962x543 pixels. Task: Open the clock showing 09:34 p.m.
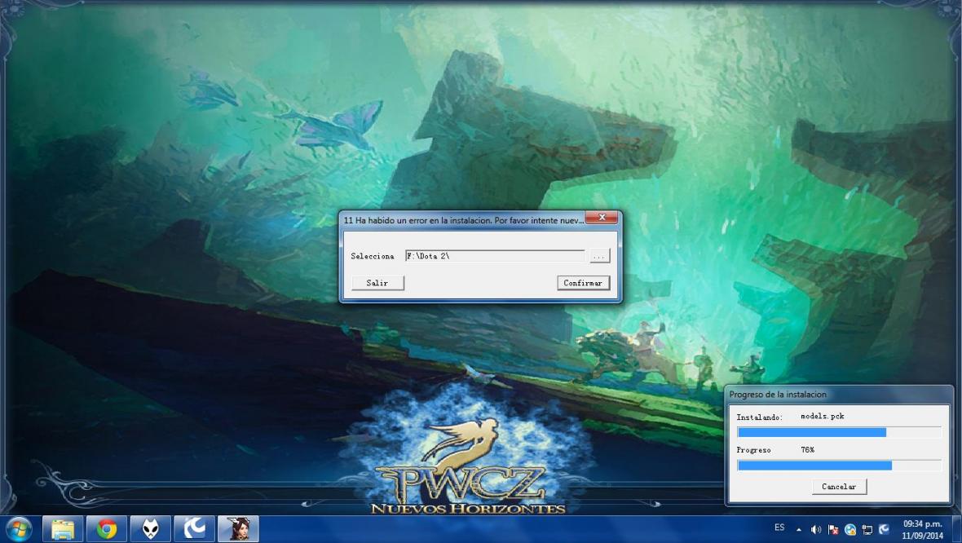tap(922, 529)
